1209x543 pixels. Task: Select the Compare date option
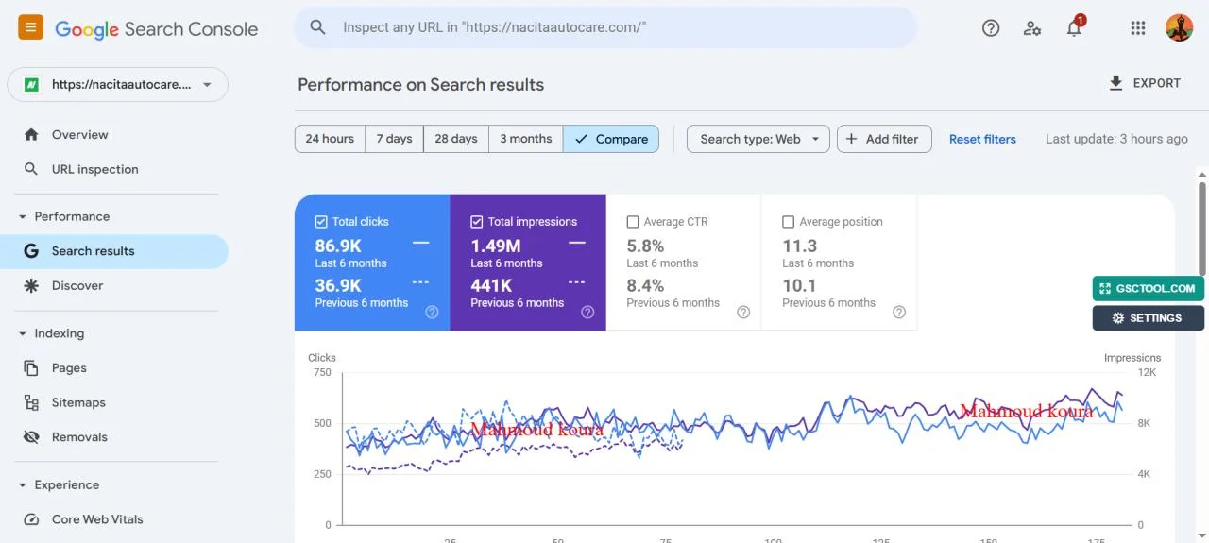coord(611,139)
